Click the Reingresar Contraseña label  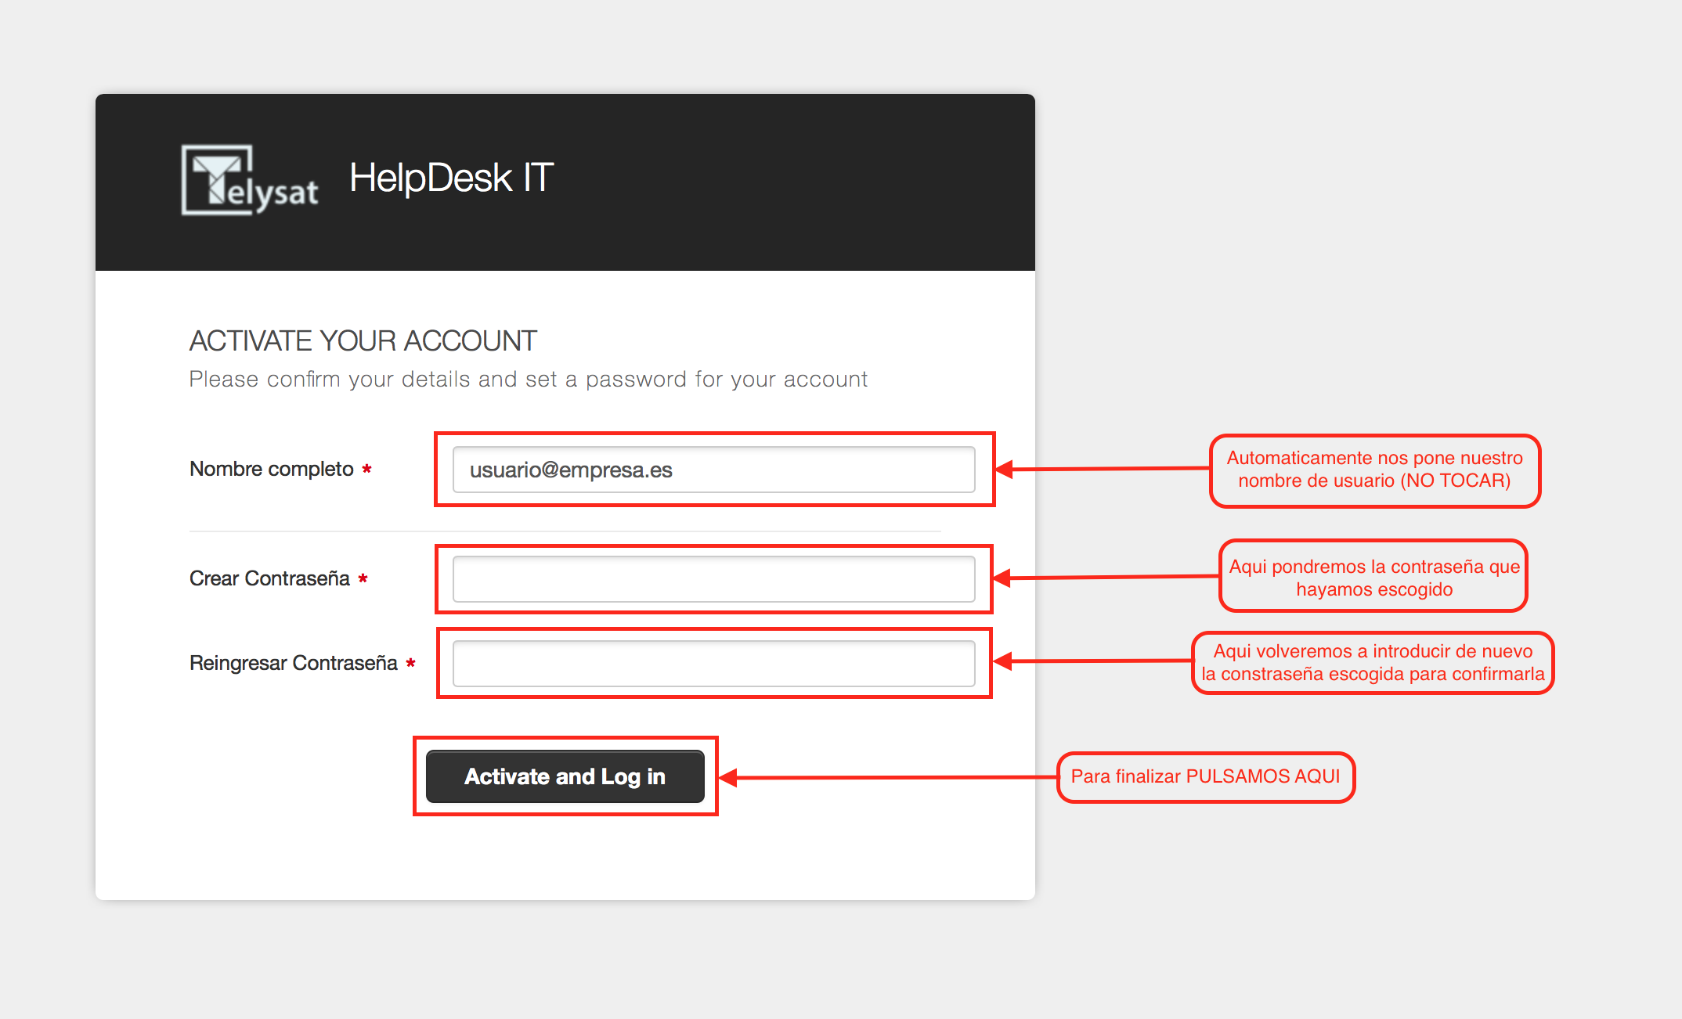click(x=293, y=663)
